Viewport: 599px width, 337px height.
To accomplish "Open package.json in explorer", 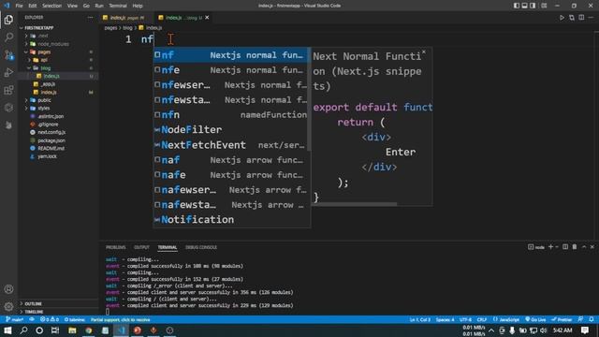I will 51,140.
